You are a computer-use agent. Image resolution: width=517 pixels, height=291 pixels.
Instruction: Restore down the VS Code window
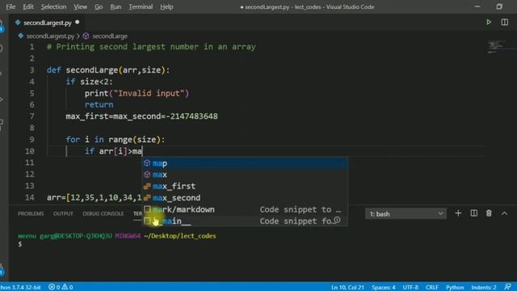click(499, 6)
